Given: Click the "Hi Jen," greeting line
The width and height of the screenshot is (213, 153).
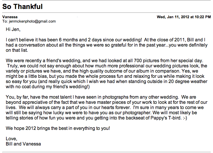Looking at the screenshot, I should [13, 29].
